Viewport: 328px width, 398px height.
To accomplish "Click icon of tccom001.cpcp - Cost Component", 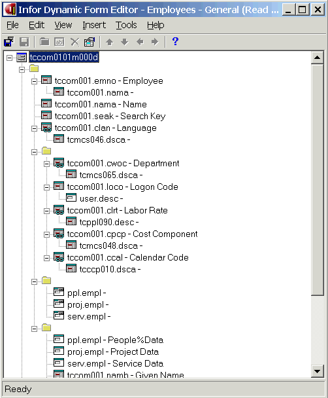I will pos(59,234).
